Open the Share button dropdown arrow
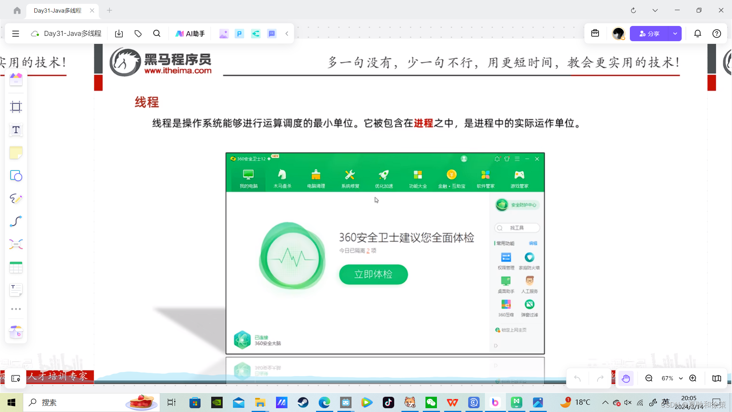 (x=675, y=34)
